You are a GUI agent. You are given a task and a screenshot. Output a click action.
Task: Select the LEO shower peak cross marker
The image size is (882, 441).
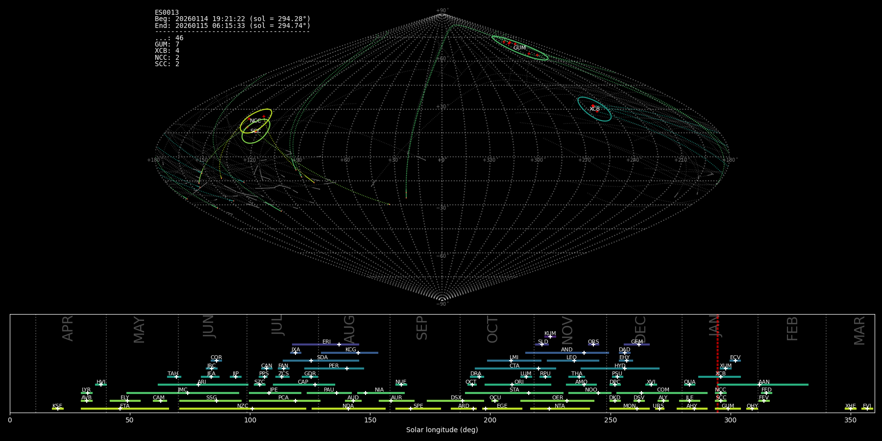click(574, 361)
